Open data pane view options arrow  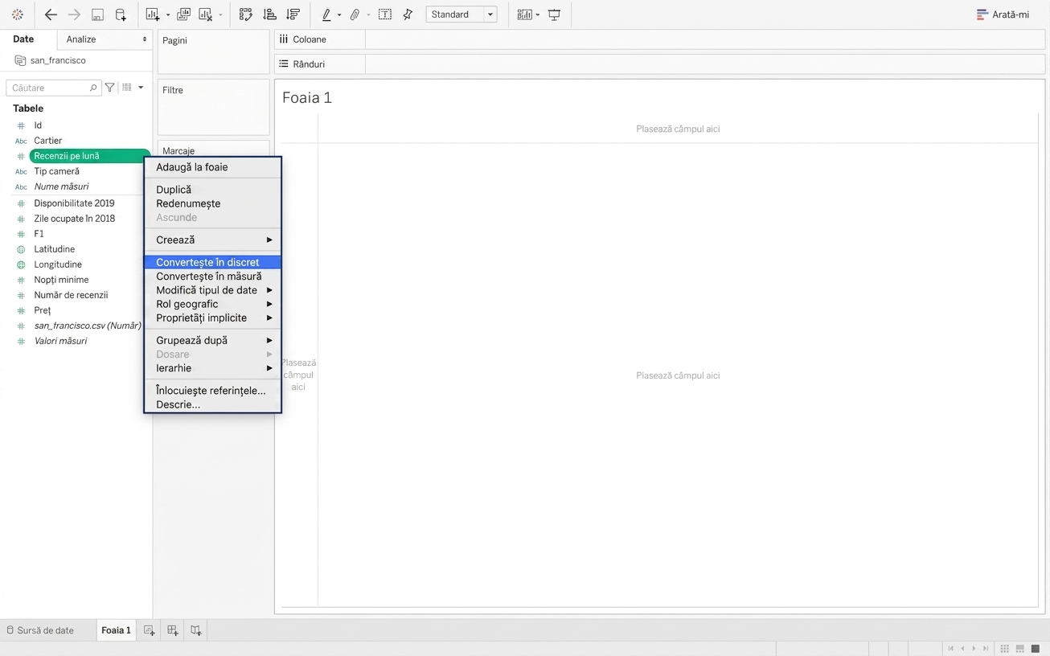click(x=141, y=88)
